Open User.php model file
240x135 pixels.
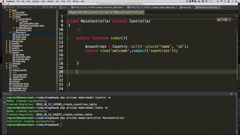pyautogui.click(x=21, y=39)
